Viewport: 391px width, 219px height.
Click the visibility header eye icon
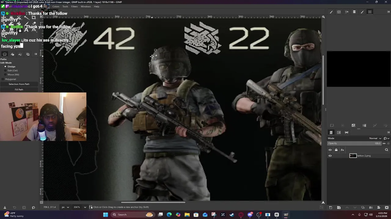pyautogui.click(x=330, y=150)
